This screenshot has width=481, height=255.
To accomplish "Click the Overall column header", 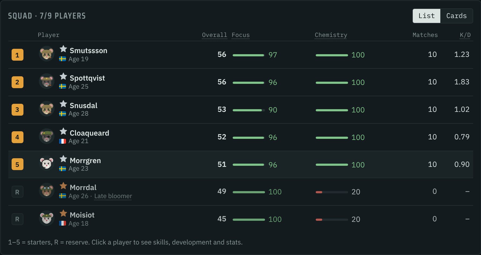I will point(215,35).
